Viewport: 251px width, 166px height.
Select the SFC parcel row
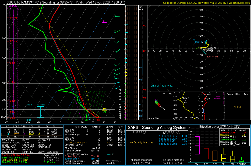[32, 130]
